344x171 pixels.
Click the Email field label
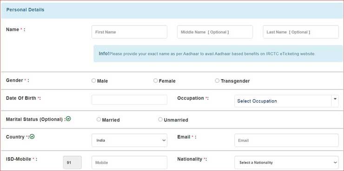pos(187,137)
